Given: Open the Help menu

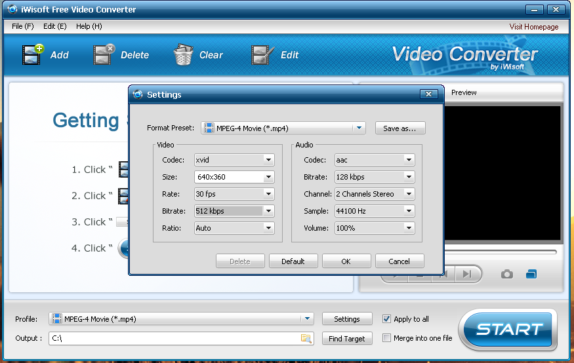Looking at the screenshot, I should pyautogui.click(x=89, y=26).
